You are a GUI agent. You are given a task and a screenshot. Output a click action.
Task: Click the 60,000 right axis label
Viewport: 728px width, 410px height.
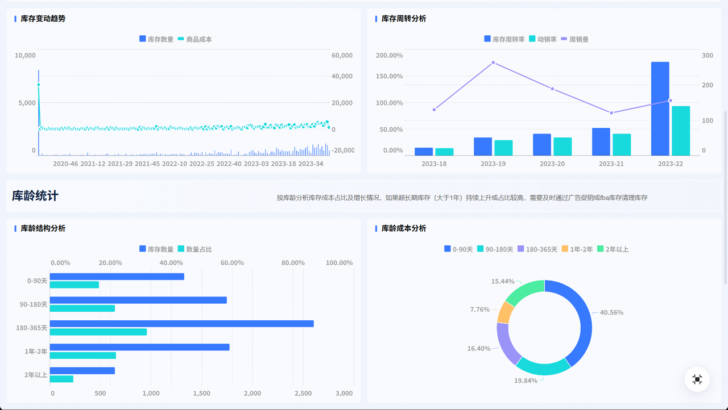click(342, 56)
